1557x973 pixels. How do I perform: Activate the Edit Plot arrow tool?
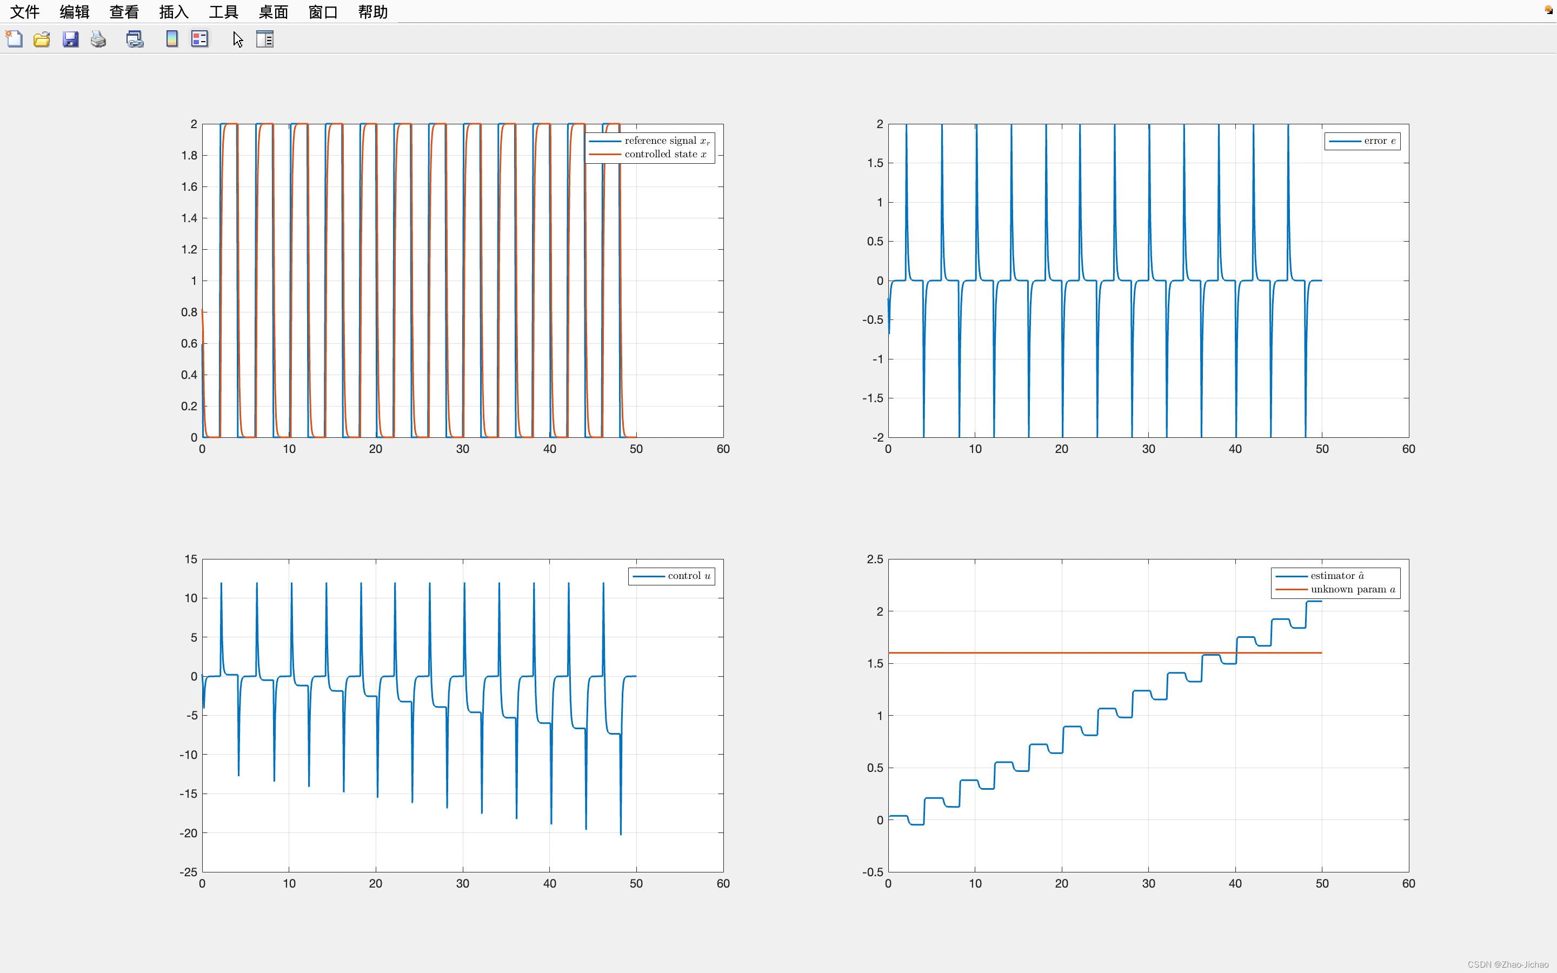click(x=238, y=39)
